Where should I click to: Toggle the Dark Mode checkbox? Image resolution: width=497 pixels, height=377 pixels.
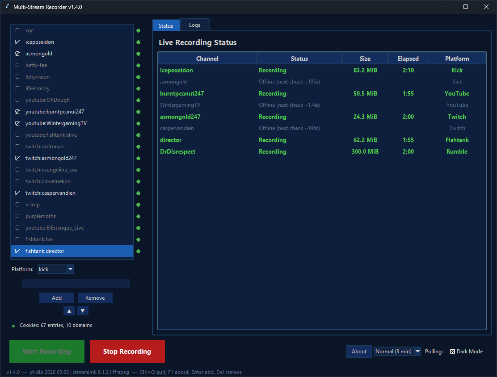453,352
